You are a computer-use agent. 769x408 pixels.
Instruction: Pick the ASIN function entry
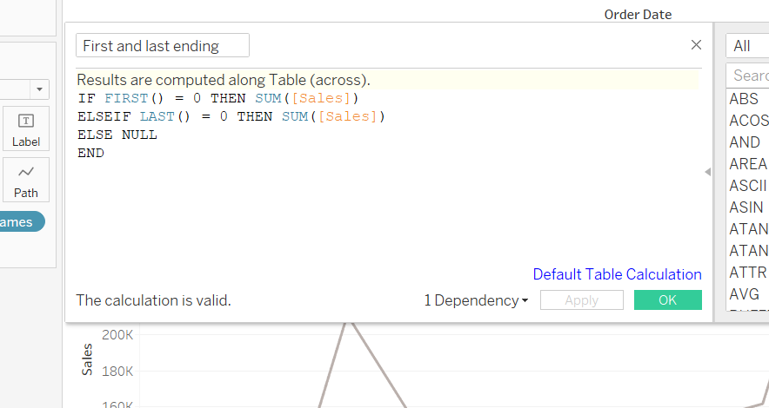coord(746,207)
